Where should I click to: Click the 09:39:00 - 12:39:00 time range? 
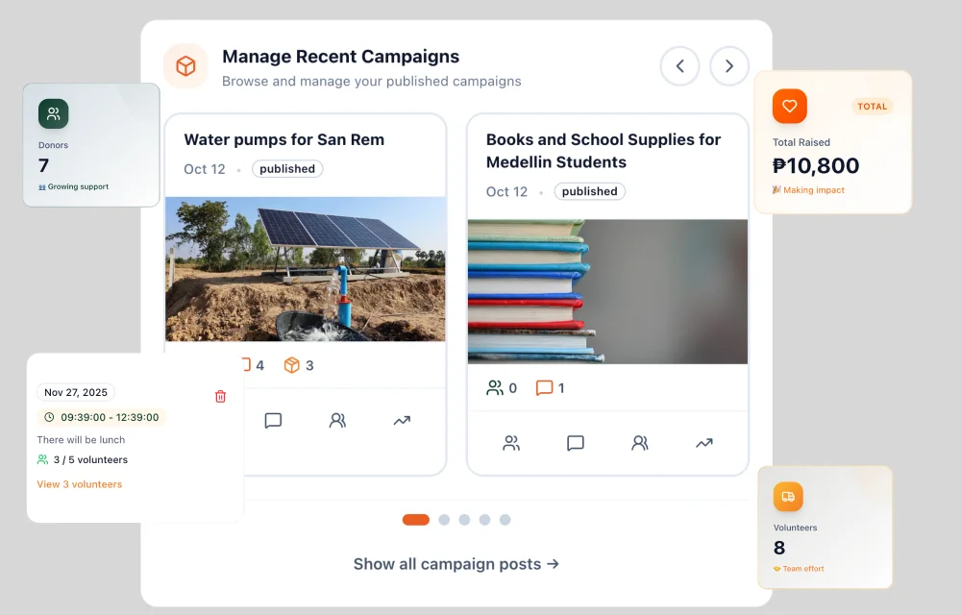point(110,417)
